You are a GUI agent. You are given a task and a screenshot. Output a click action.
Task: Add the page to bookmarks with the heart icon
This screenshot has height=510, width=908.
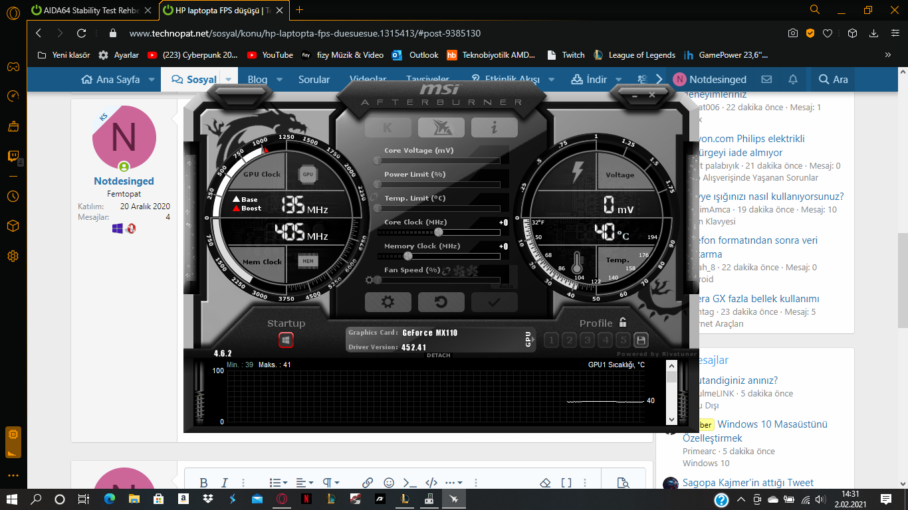(x=828, y=33)
